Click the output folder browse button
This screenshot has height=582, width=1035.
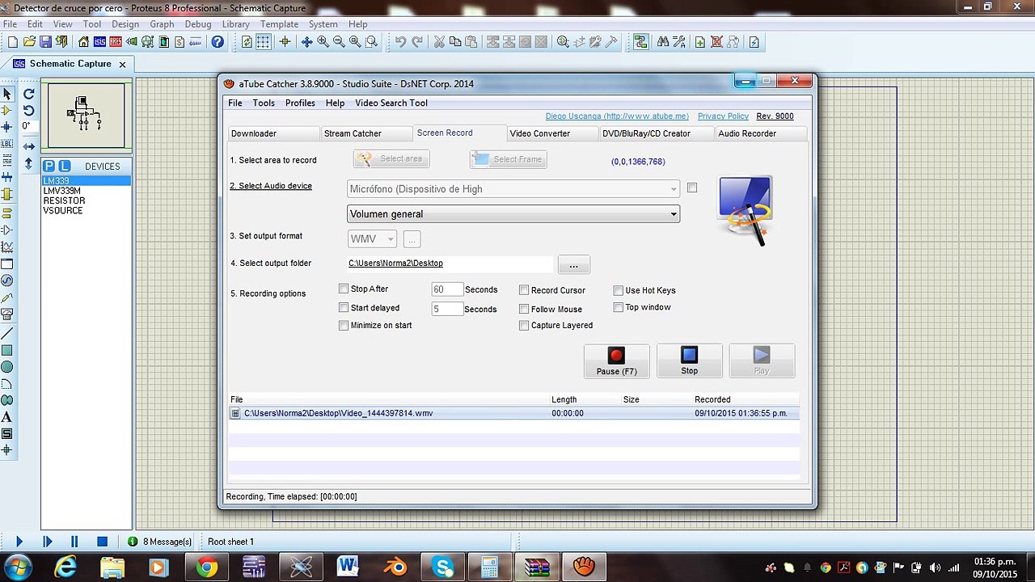point(573,264)
